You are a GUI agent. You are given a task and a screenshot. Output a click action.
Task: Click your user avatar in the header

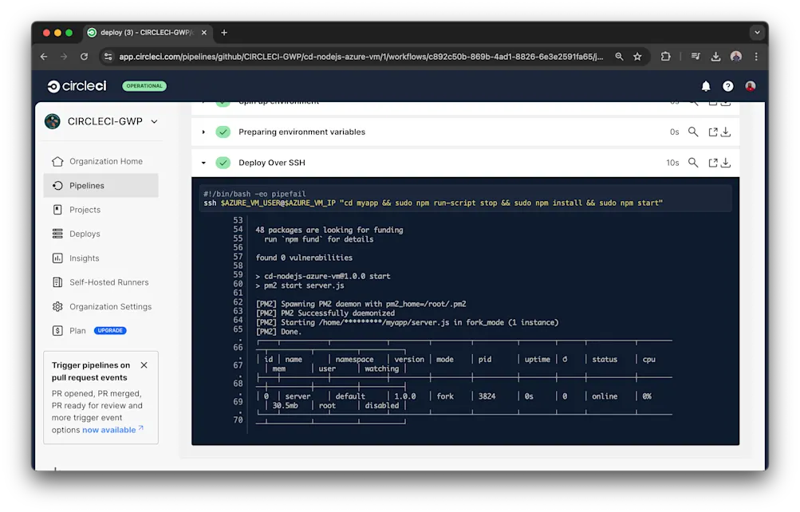pos(750,85)
